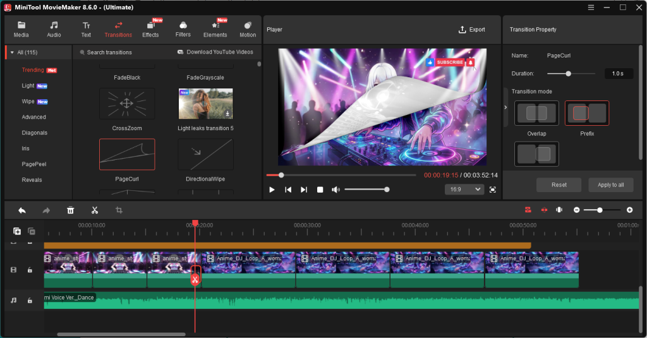Click the fullscreen icon in player
Screen dimensions: 647x338
492,190
